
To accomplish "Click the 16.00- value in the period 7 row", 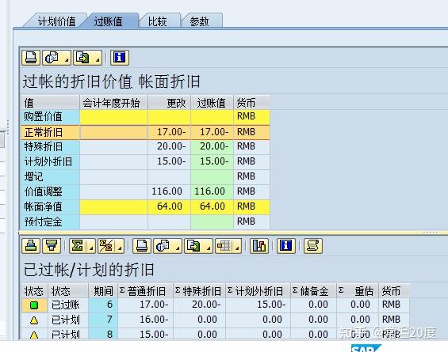I will click(154, 320).
